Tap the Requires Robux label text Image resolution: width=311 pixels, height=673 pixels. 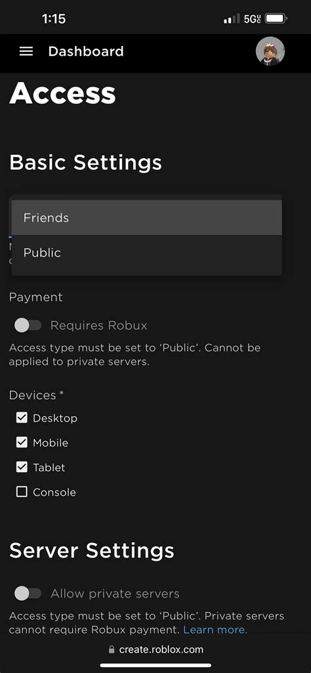click(x=98, y=326)
